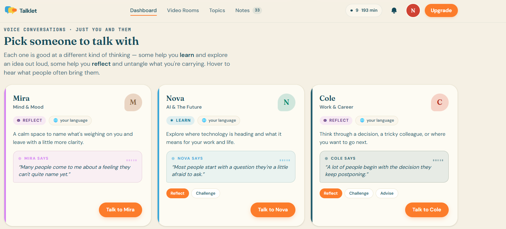Viewport: 506px width, 229px height.
Task: Select Reflect mode on Nova's card
Action: pos(178,193)
